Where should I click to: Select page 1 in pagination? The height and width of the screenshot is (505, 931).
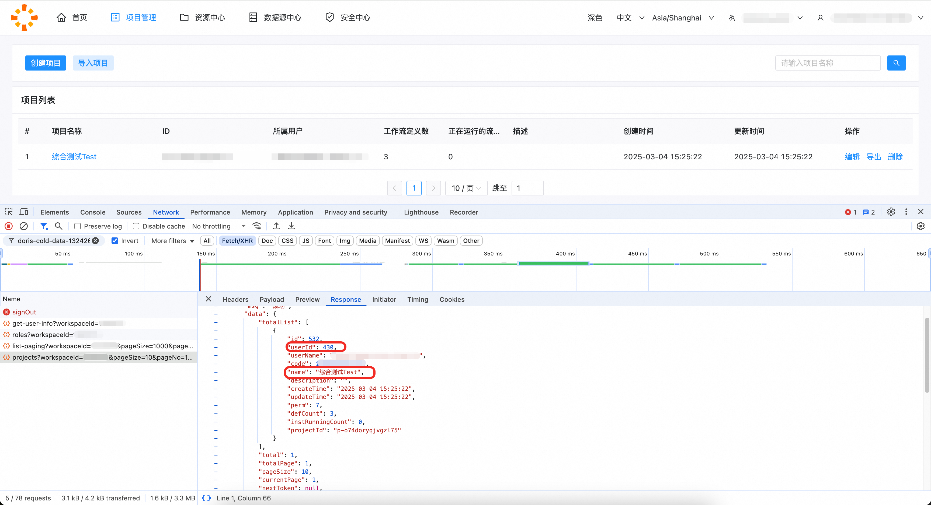[414, 188]
